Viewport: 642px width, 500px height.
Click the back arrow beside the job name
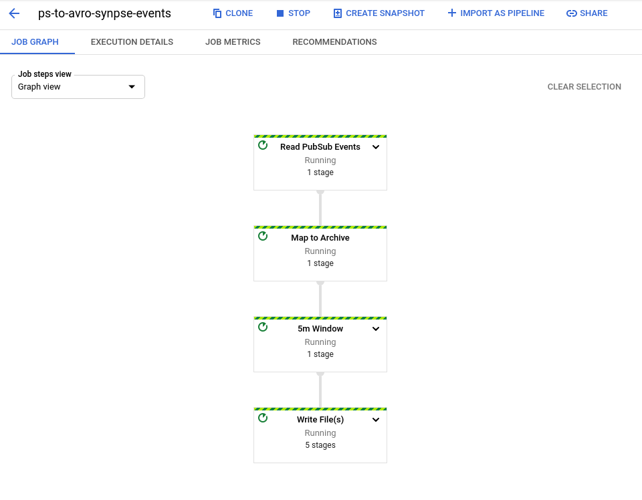click(14, 13)
